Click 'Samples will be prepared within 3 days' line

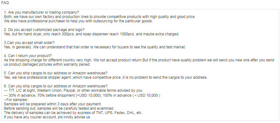(x=53, y=104)
